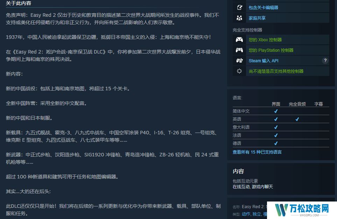
Task: Click the level editor pencil icon
Action: (x=239, y=7)
